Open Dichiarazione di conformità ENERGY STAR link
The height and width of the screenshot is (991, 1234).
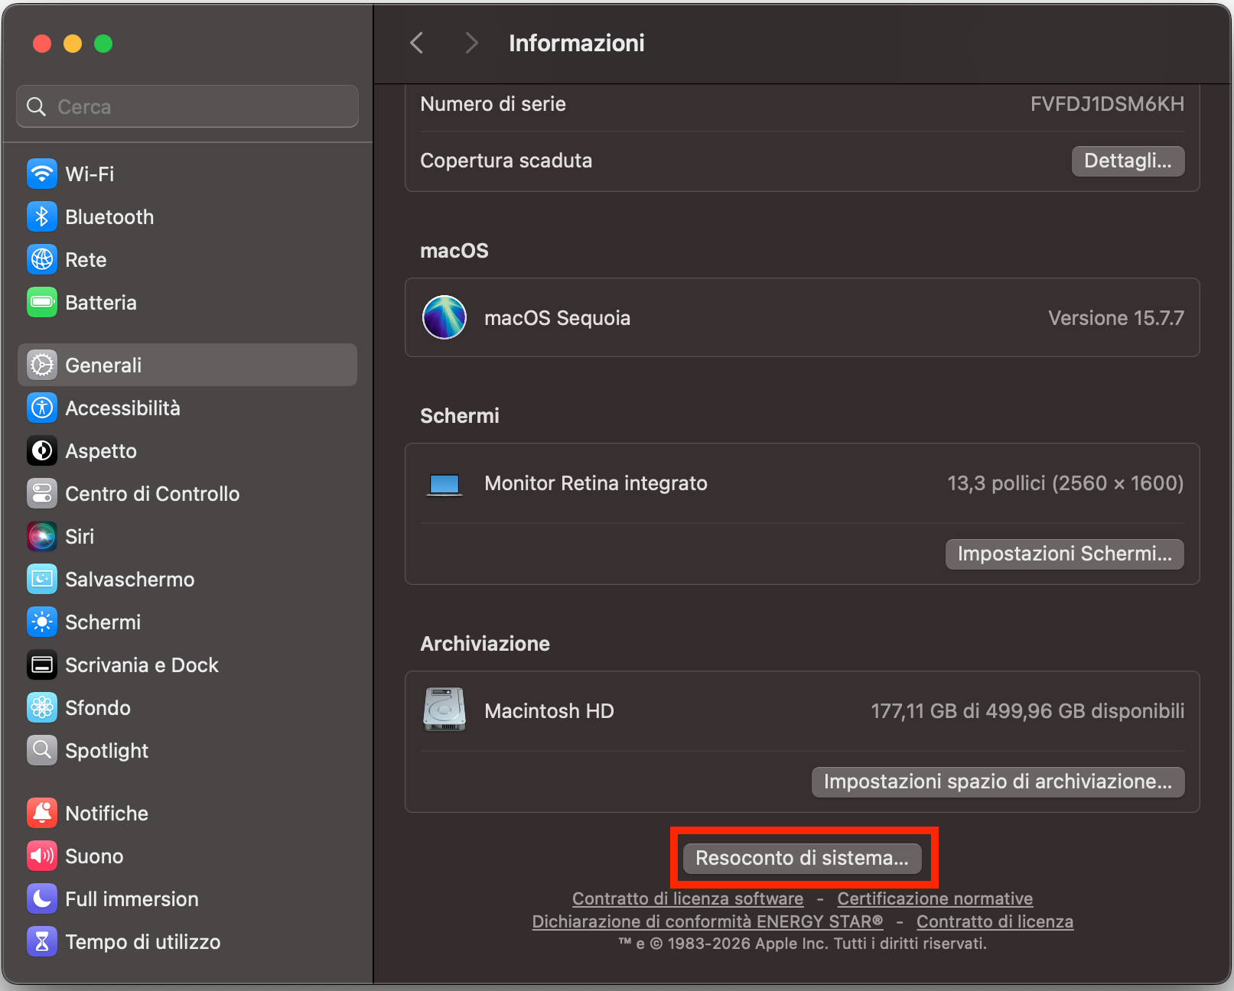coord(708,921)
